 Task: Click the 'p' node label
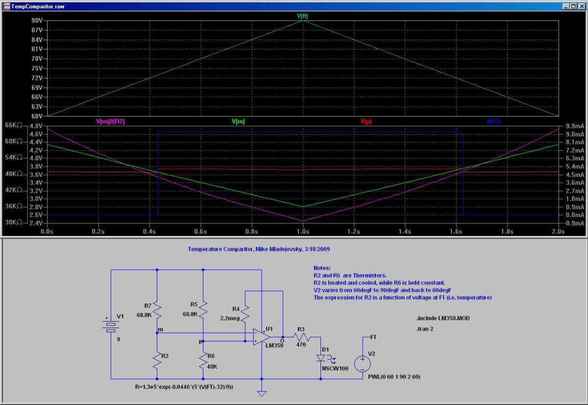(x=200, y=342)
